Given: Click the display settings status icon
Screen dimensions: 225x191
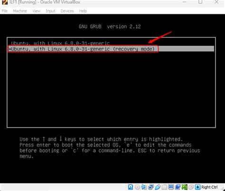Looking at the screenshot, I should (x=171, y=187).
